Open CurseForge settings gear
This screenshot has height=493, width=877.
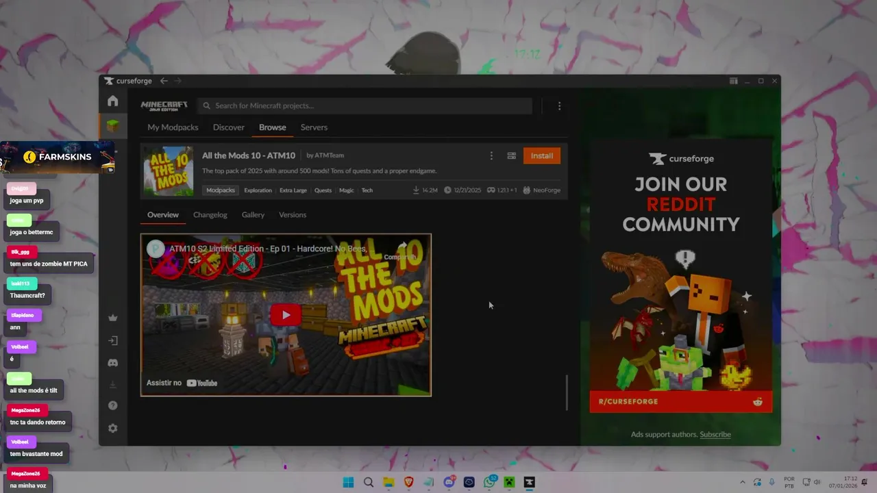pos(113,428)
